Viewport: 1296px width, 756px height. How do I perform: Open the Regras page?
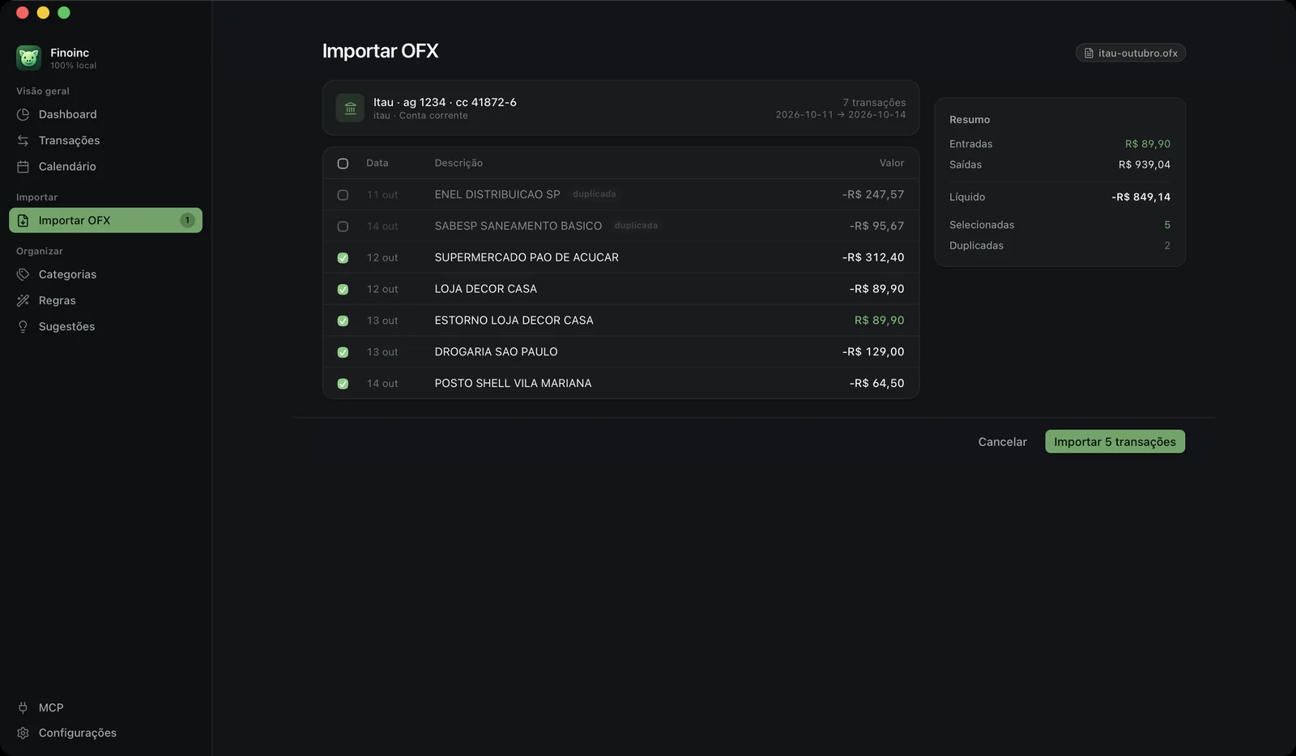coord(105,300)
